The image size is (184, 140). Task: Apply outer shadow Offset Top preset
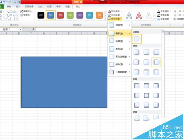click(146, 72)
